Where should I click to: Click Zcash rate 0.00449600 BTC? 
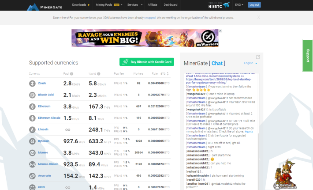[159, 84]
